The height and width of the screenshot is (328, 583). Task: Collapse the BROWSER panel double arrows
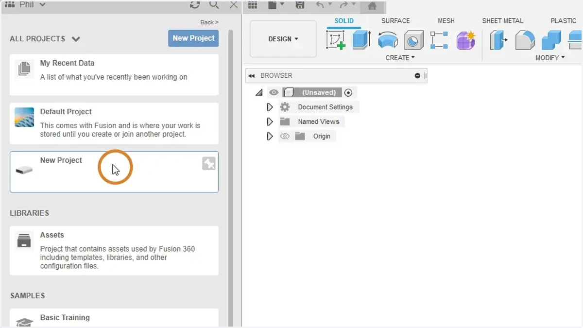252,76
